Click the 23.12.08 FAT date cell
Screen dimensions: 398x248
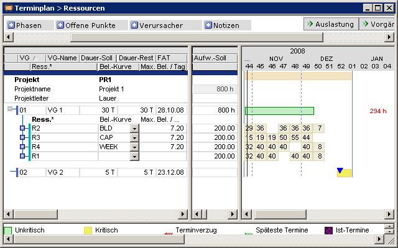point(172,172)
